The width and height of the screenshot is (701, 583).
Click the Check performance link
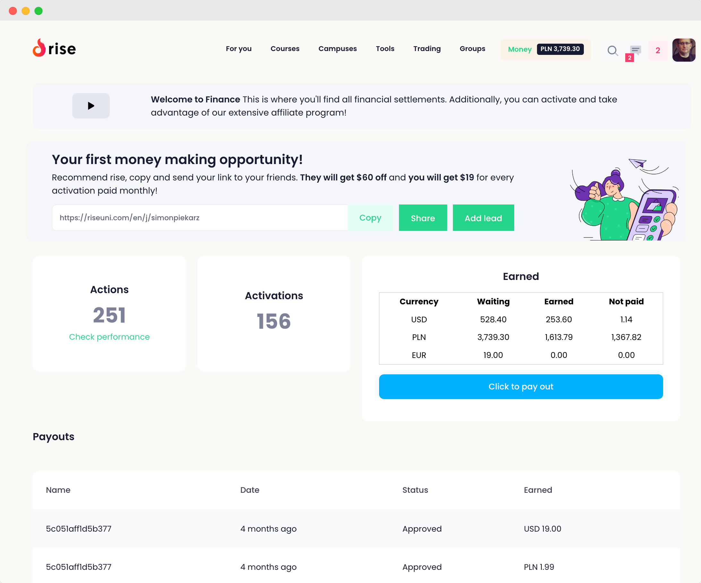tap(109, 336)
